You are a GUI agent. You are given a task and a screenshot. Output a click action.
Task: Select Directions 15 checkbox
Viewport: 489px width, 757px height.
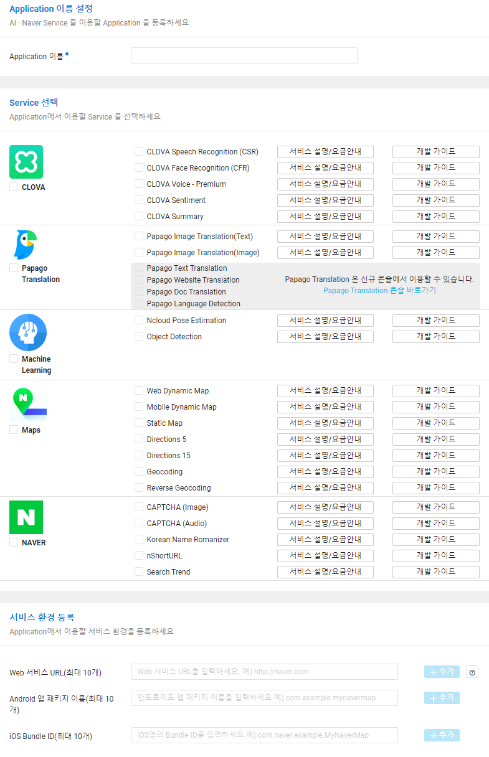[x=139, y=455]
